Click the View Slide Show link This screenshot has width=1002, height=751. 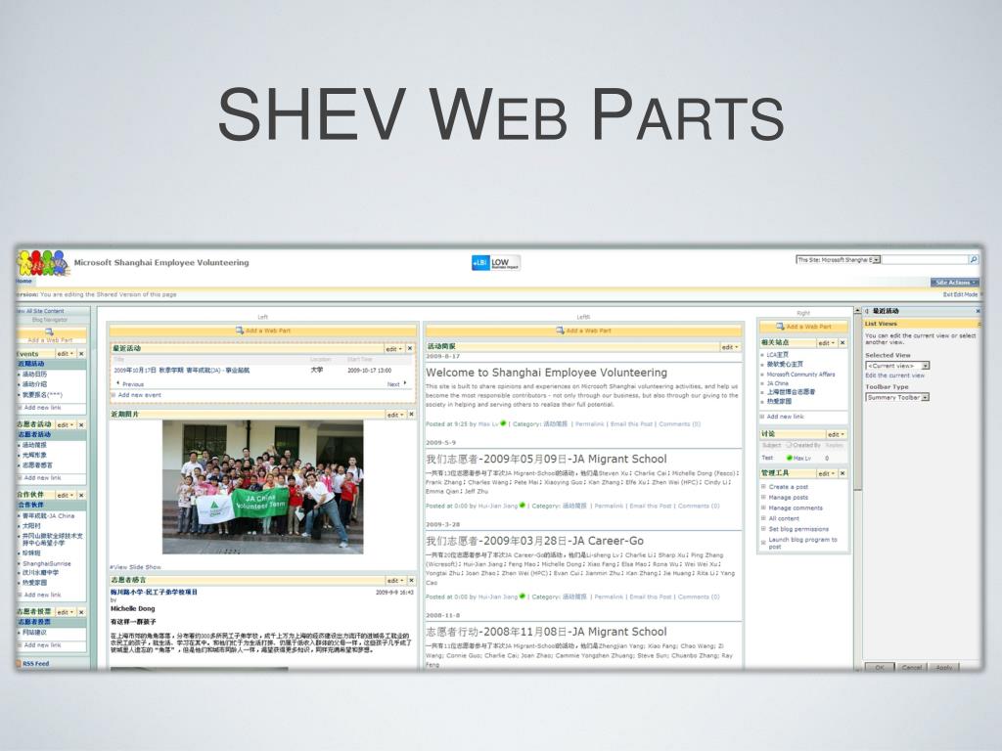[135, 567]
